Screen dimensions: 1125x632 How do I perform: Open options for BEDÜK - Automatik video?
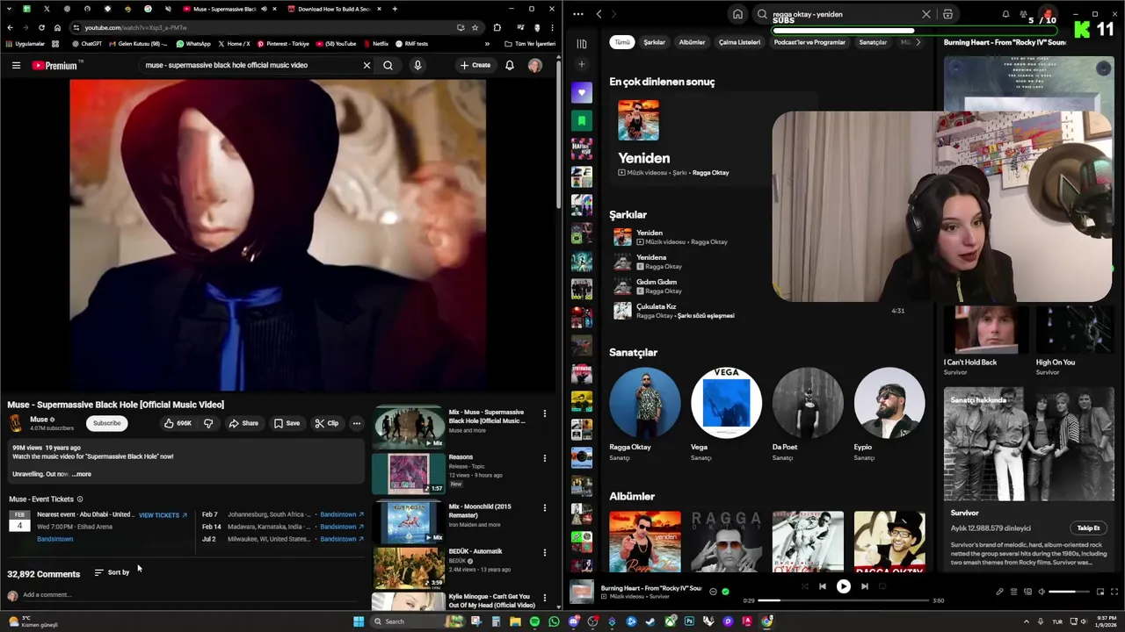point(544,552)
